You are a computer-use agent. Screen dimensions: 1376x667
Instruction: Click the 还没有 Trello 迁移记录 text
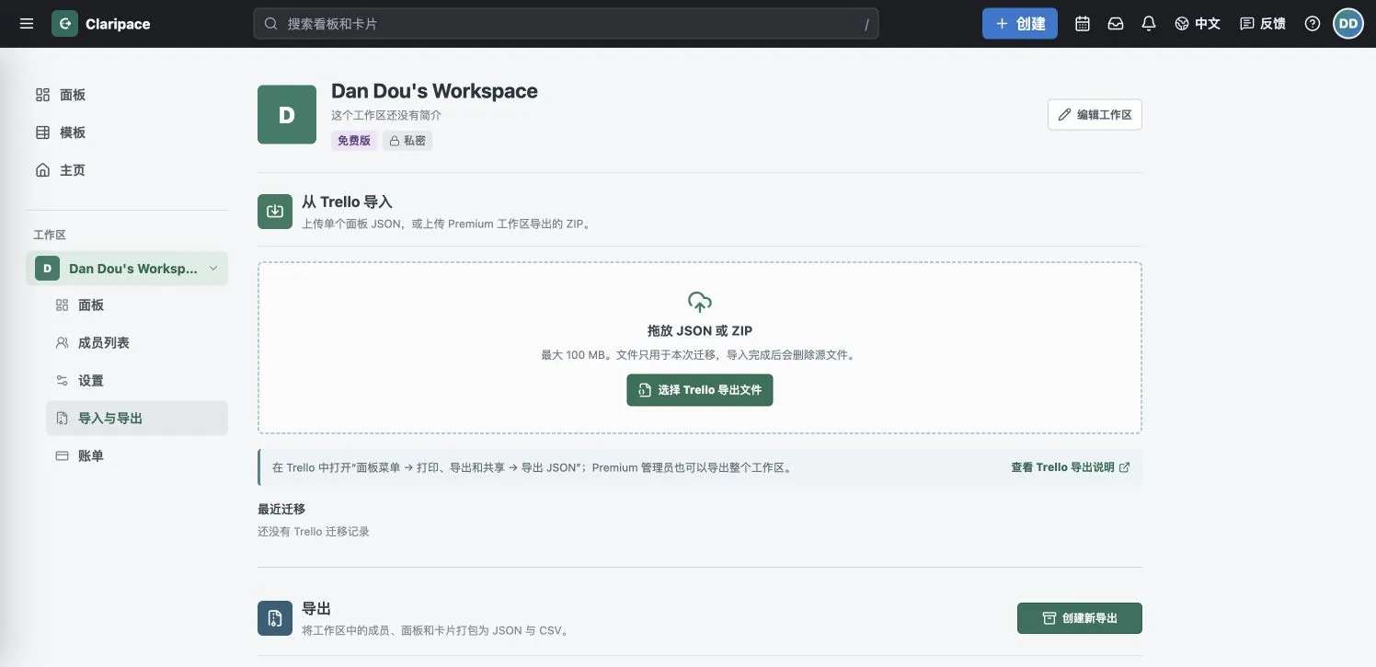(x=314, y=532)
